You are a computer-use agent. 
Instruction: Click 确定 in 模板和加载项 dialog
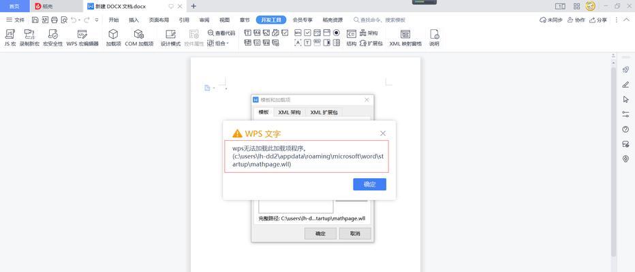320,234
